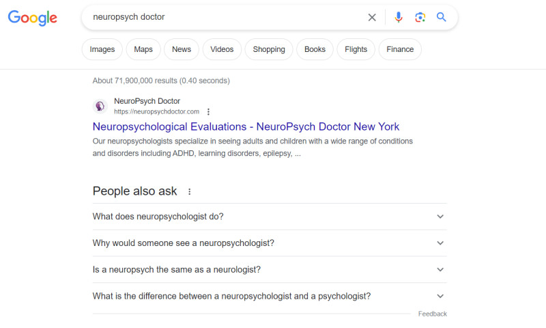The width and height of the screenshot is (546, 328).
Task: Click the Feedback link
Action: point(433,314)
